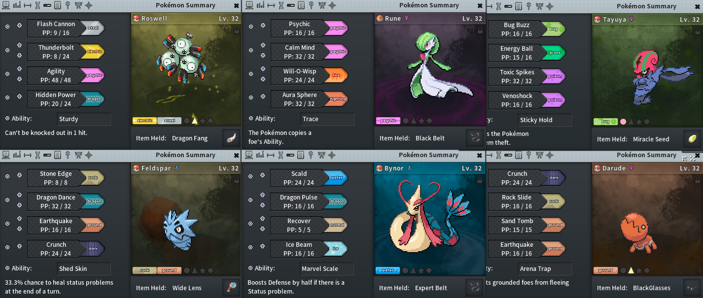Open the PC icon in Roswell's summary toolbar
Image resolution: width=703 pixels, height=298 pixels.
tap(6, 5)
